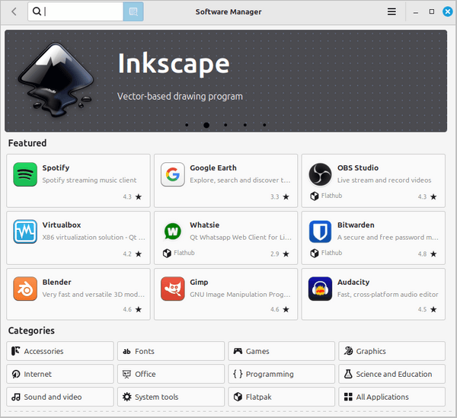Screen dimensions: 457x418
Task: Click the Vector-based drawing program subtitle
Action: tap(180, 96)
